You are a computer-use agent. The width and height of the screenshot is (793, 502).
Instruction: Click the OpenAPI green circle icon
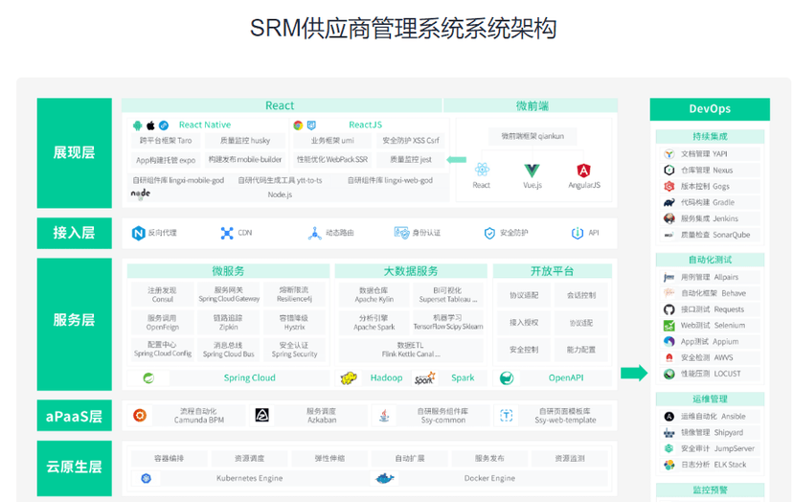click(507, 378)
